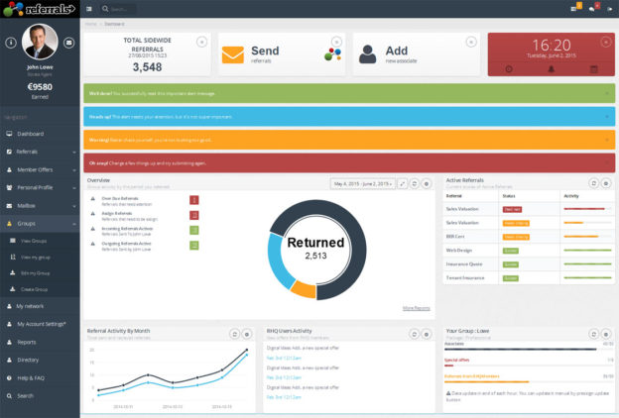Click the bell icon in the clock widget
619x418 pixels.
551,68
